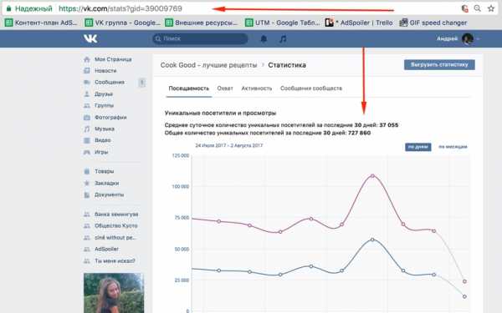Bookmark page with star icon in address bar
The width and height of the screenshot is (502, 313).
pos(491,8)
